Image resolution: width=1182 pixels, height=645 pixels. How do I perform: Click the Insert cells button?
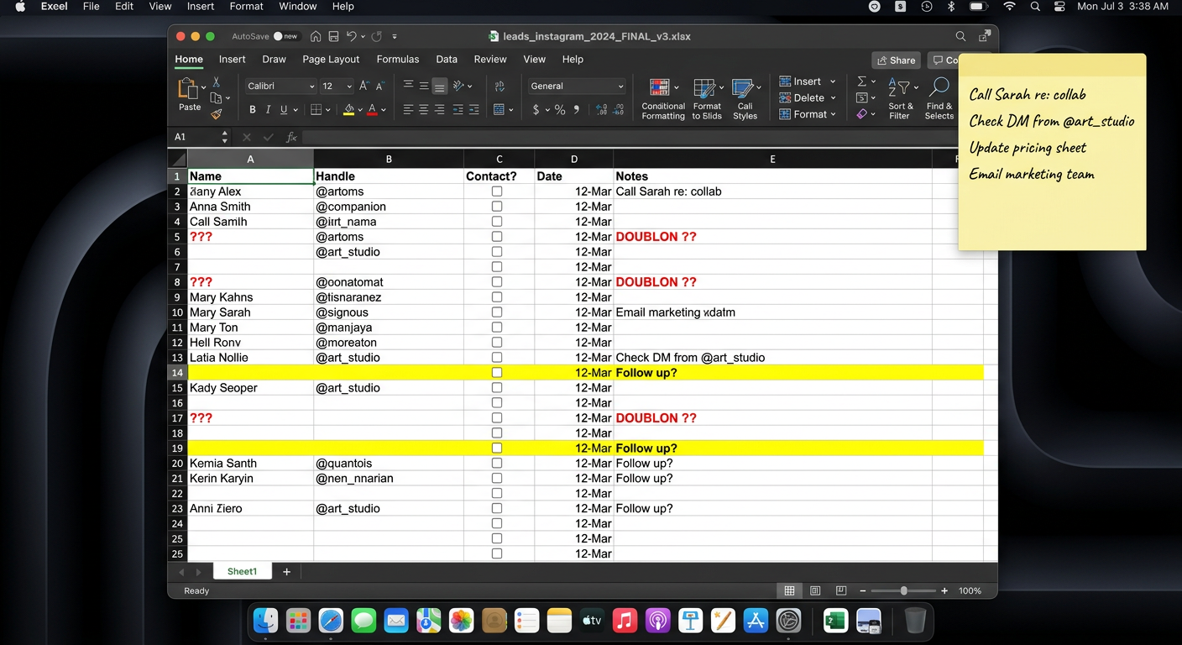808,81
